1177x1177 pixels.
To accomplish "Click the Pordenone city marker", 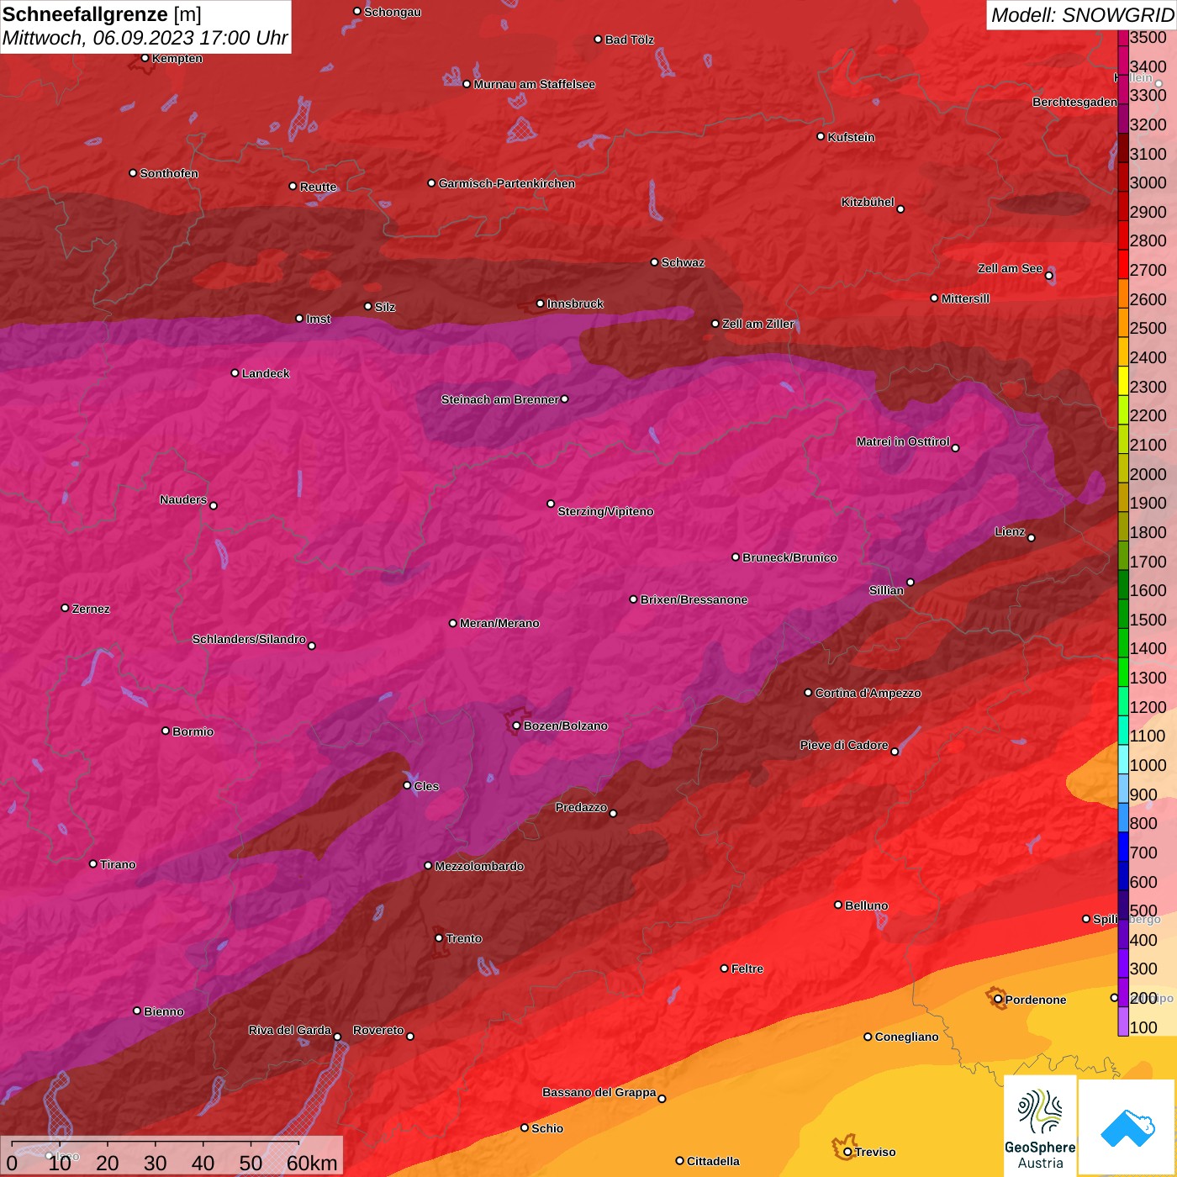I will tap(998, 1000).
